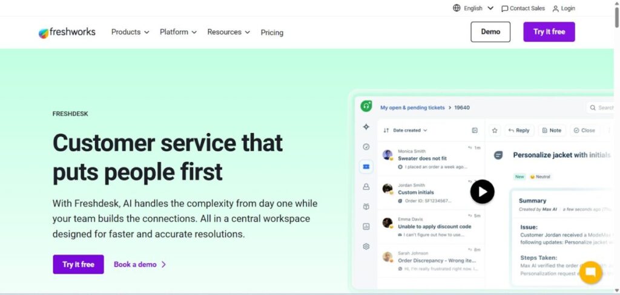This screenshot has height=295, width=620.
Task: Click the settings gear in preview sidebar
Action: pos(366,247)
